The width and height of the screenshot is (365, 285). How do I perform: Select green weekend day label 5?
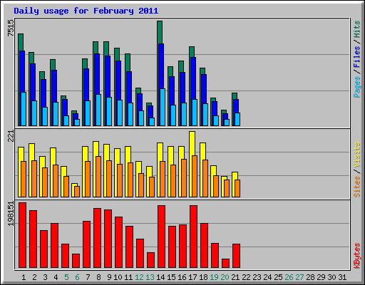pyautogui.click(x=66, y=277)
